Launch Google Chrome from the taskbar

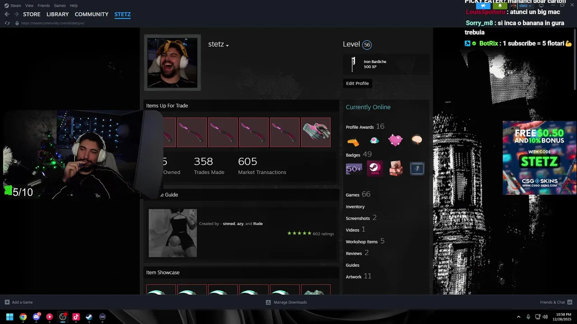point(23,317)
